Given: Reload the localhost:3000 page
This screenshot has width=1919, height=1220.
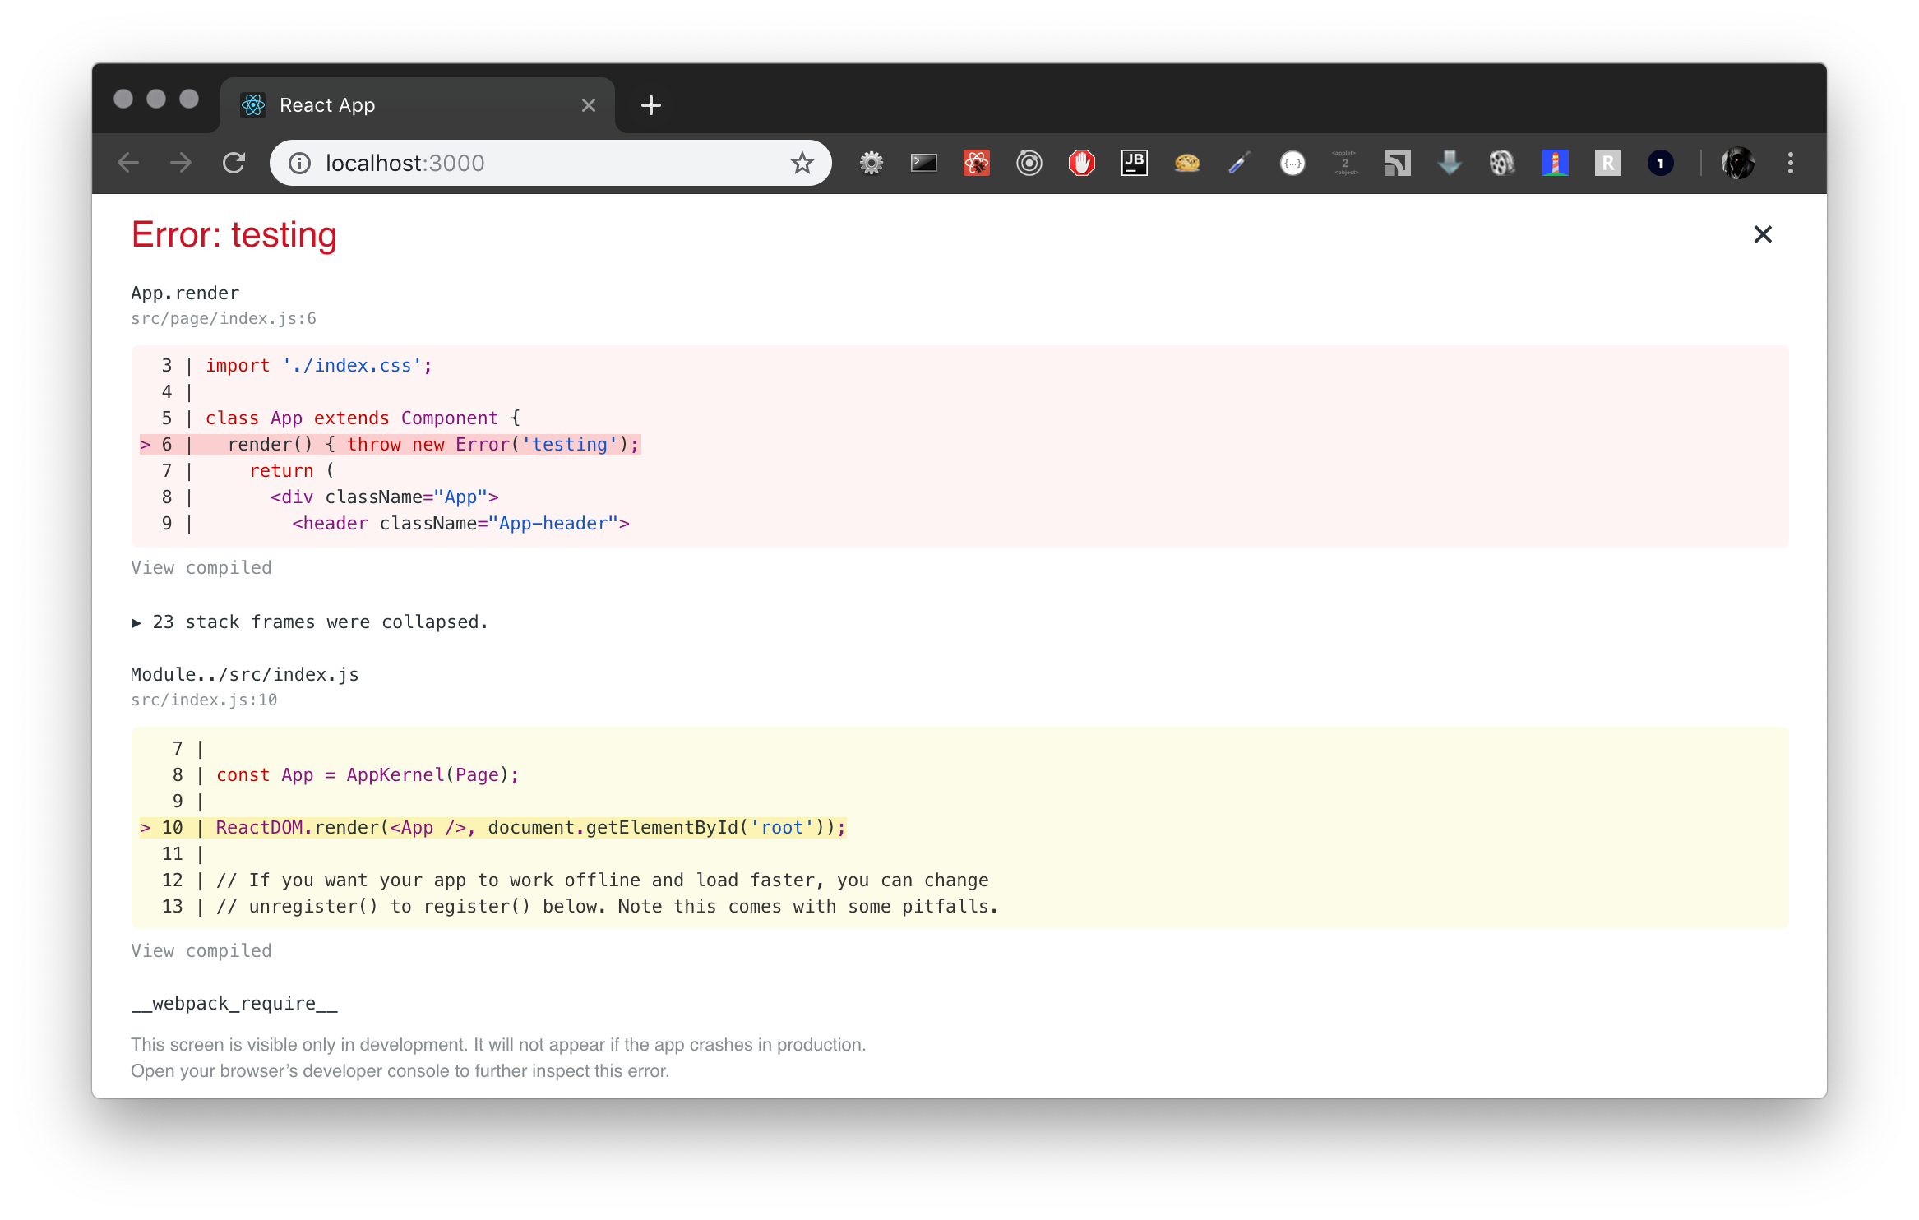Looking at the screenshot, I should 234,163.
